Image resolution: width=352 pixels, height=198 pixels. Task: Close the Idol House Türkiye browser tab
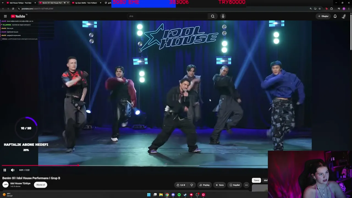coord(35,3)
